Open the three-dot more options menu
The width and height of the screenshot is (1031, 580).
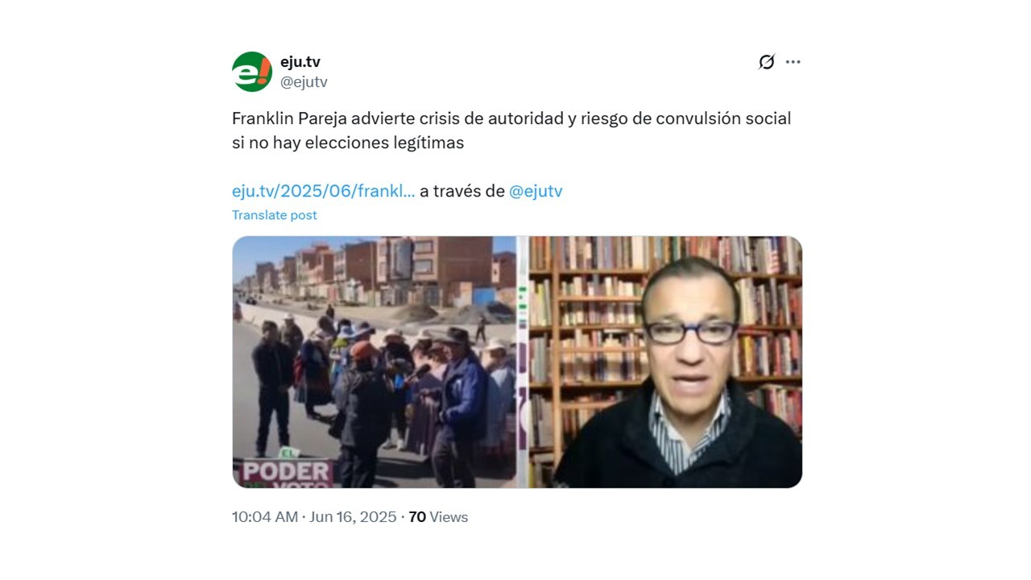pyautogui.click(x=793, y=62)
